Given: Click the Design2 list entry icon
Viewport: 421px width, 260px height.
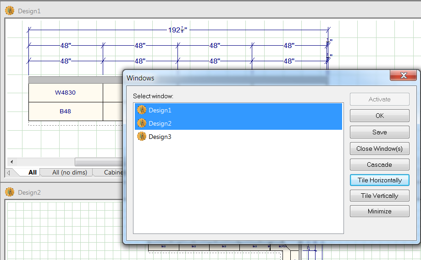Looking at the screenshot, I should [x=142, y=123].
